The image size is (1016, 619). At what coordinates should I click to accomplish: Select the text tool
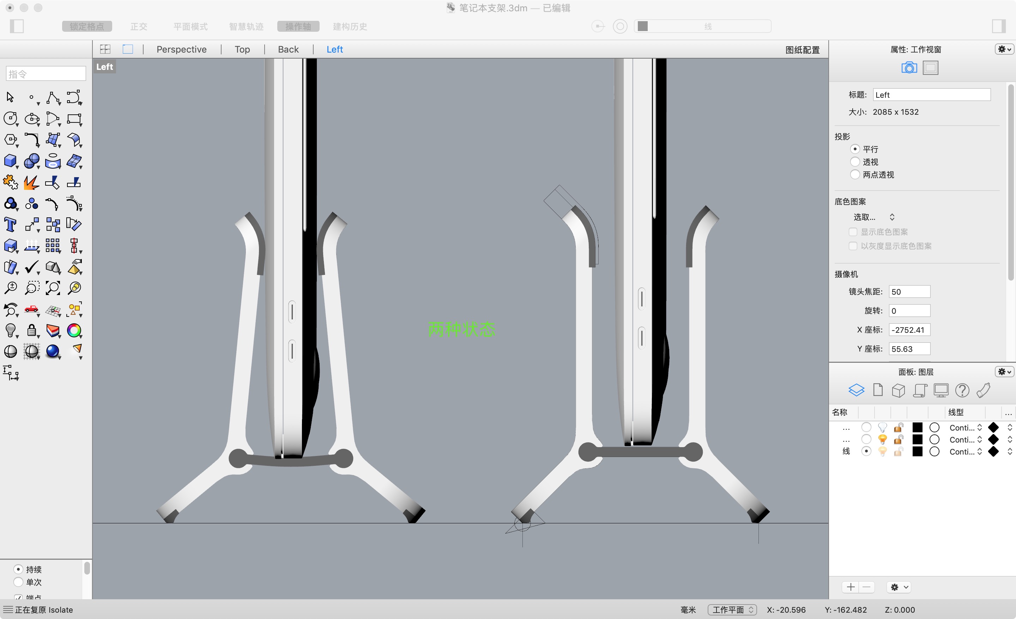point(10,224)
